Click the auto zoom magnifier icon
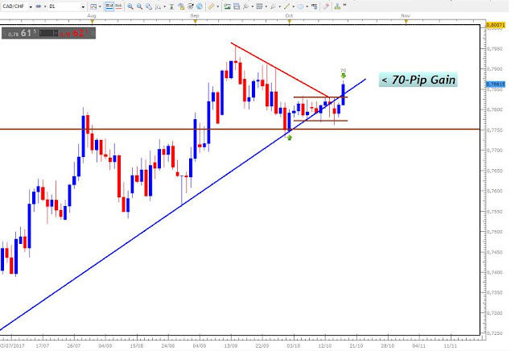This screenshot has height=351, width=515. [159, 6]
